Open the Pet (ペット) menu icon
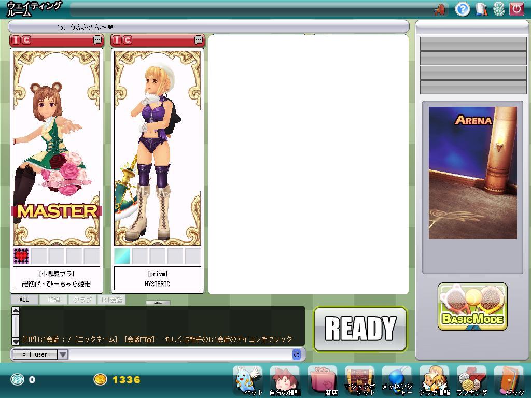The width and height of the screenshot is (531, 398). coord(248,379)
